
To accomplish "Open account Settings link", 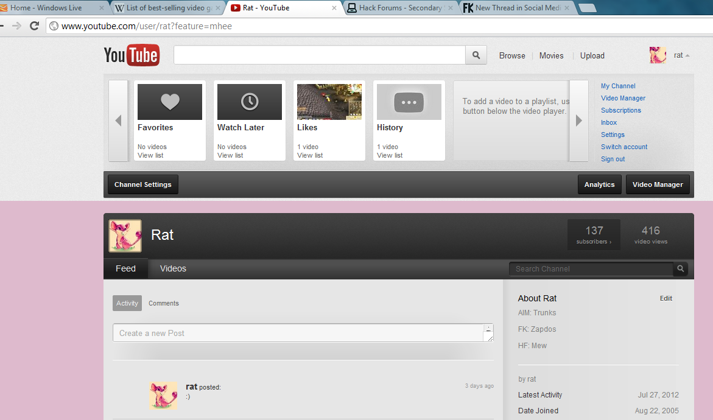I will tap(613, 135).
